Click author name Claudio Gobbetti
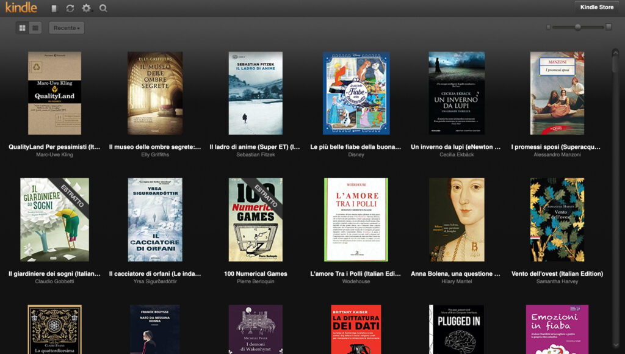Screen dimensions: 625x354 54,281
